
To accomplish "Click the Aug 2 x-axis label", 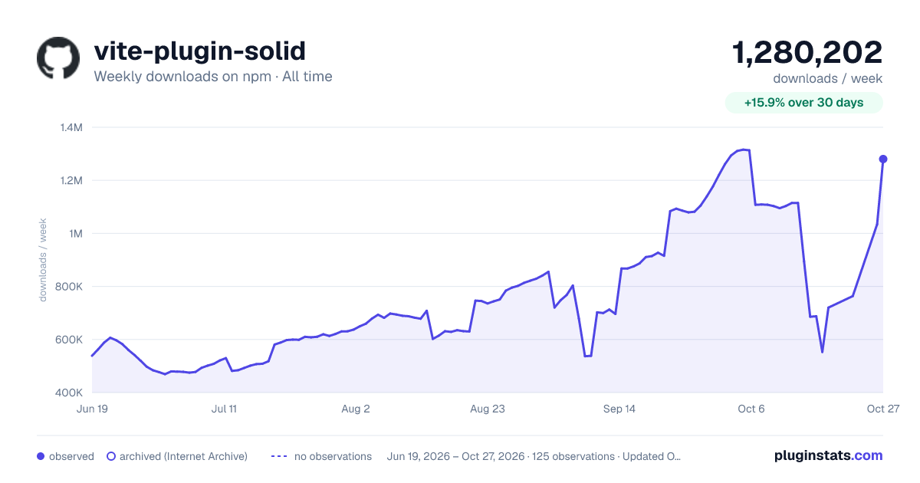I will pos(356,409).
